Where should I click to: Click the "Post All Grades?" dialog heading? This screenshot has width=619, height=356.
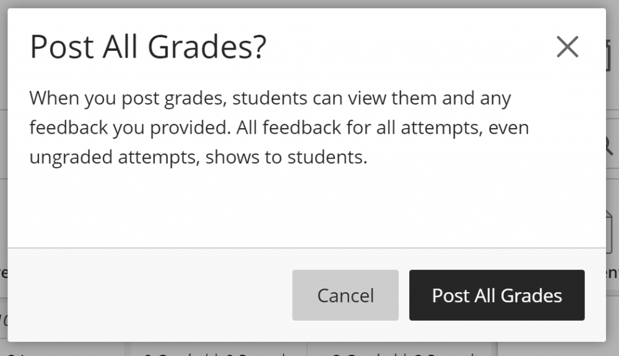coord(148,47)
